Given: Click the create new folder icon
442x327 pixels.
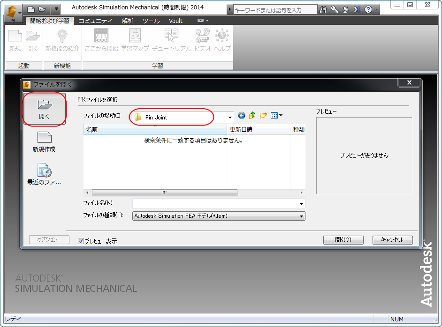Looking at the screenshot, I should pyautogui.click(x=263, y=115).
